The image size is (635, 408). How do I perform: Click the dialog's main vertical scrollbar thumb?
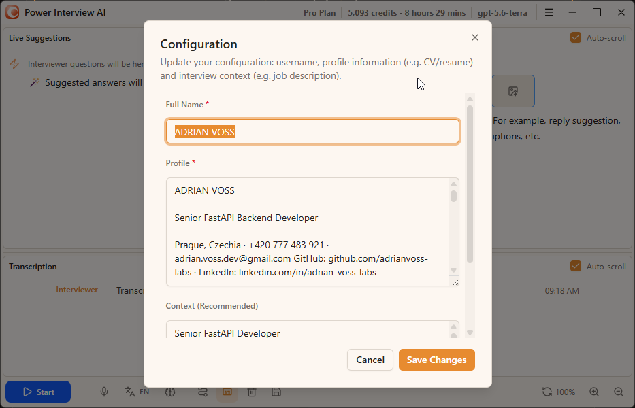[470, 184]
